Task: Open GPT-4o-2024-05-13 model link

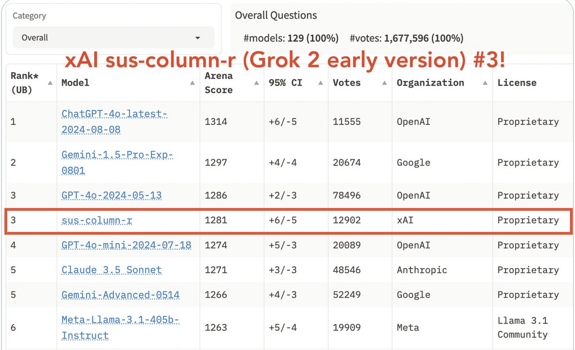Action: click(x=111, y=195)
